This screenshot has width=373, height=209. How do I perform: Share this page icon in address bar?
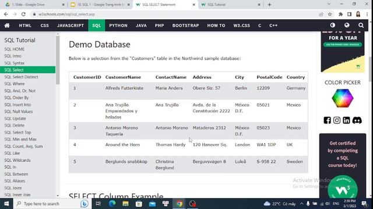coord(321,14)
